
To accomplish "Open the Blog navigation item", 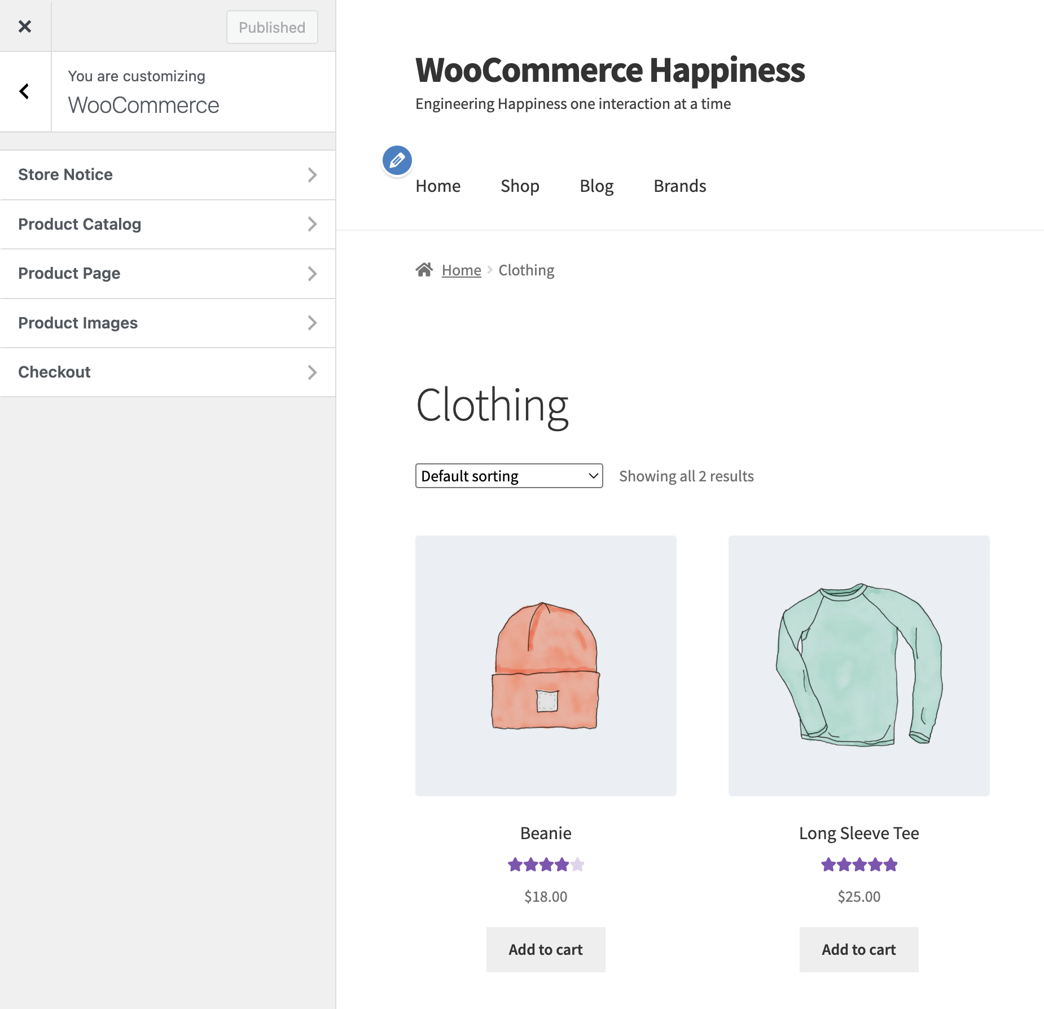I will click(x=596, y=186).
